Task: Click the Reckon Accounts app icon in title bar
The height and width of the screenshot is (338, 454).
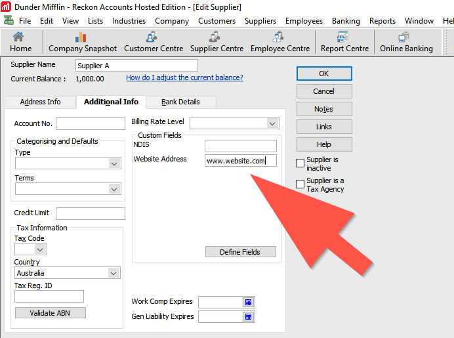Action: point(6,7)
